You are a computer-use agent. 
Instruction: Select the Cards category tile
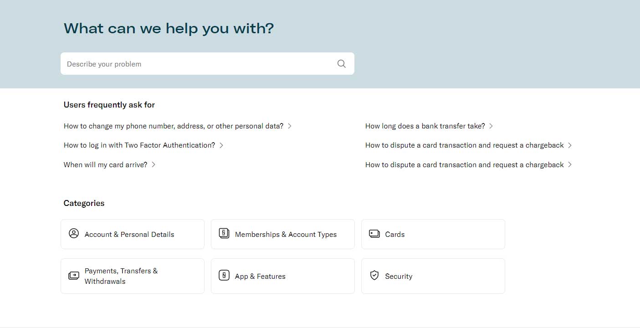[433, 234]
